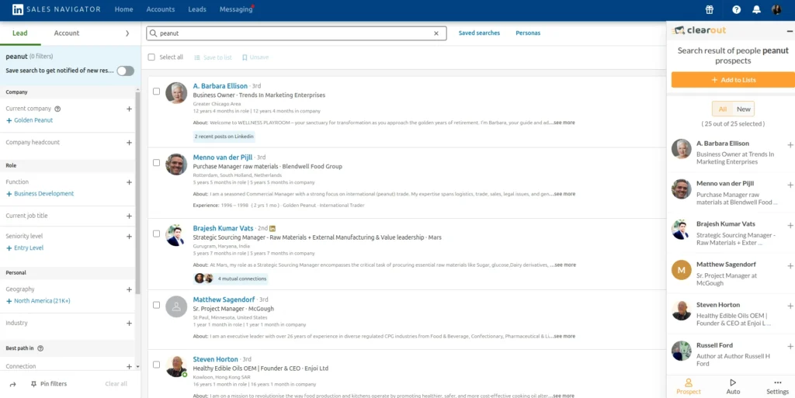Add Brajesh Kumar Vats in Clearout
The image size is (795, 398).
(x=790, y=225)
